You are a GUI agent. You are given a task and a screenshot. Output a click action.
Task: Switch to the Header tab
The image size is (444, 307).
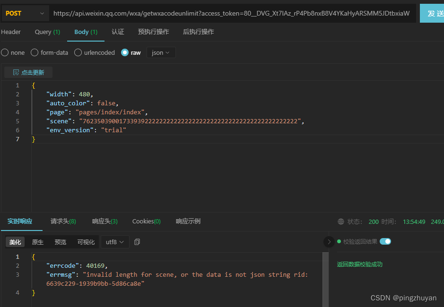tap(11, 32)
